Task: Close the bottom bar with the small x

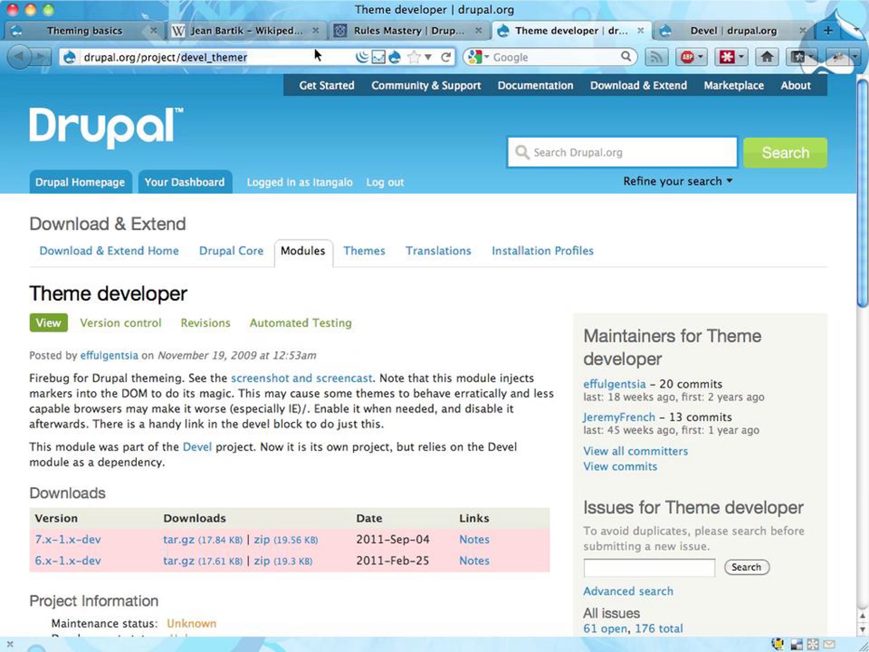Action: [10, 644]
